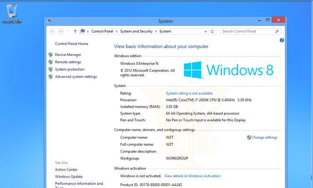Select Control Panel in breadcrumb path
313x188 pixels.
click(x=102, y=31)
